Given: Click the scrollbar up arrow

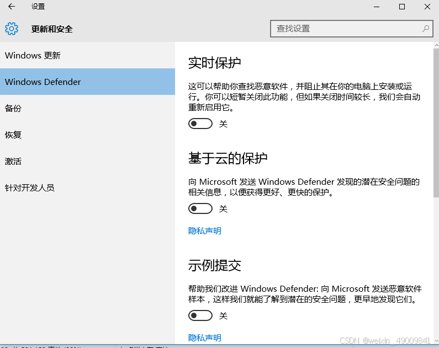Looking at the screenshot, I should [x=436, y=45].
